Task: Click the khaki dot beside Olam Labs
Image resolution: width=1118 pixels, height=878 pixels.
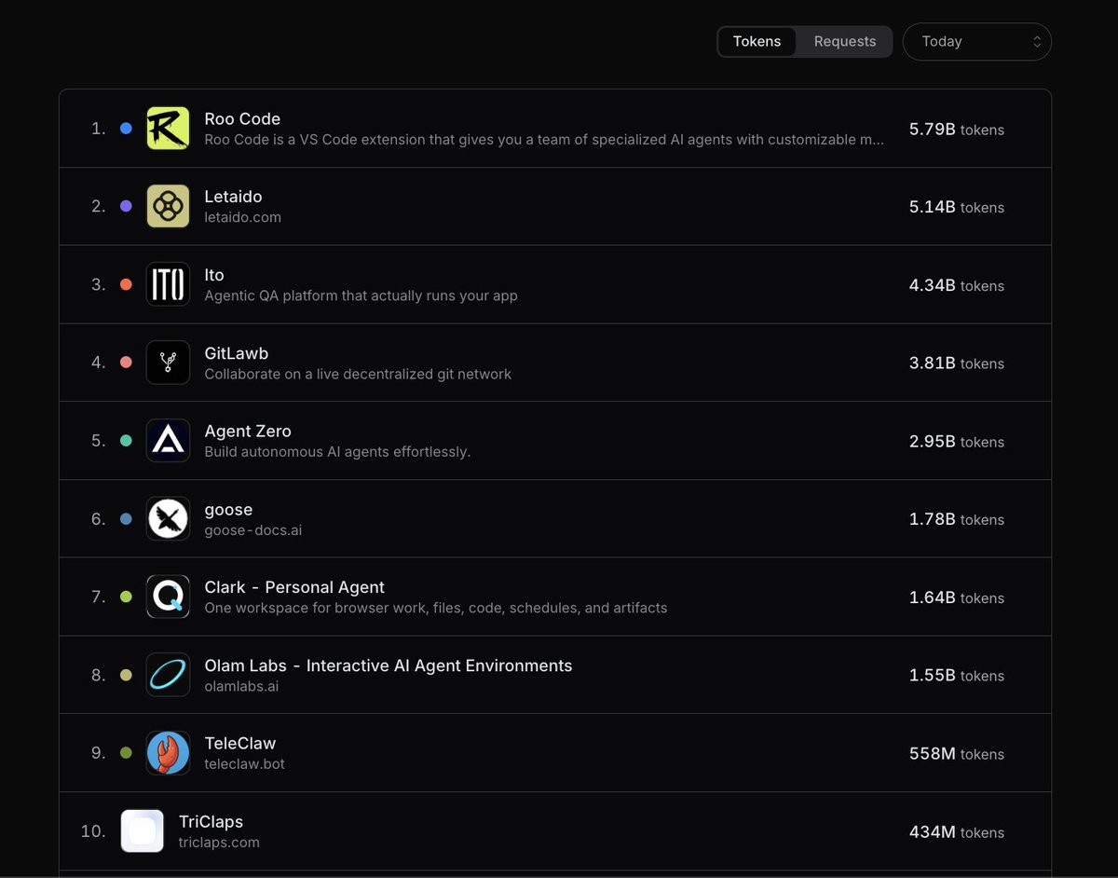Action: tap(126, 675)
